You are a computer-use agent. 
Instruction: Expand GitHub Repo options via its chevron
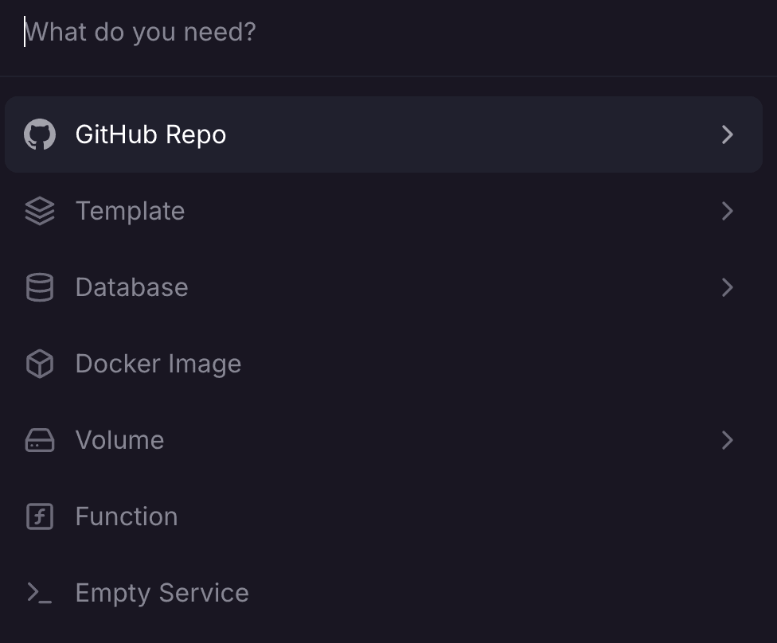click(727, 134)
